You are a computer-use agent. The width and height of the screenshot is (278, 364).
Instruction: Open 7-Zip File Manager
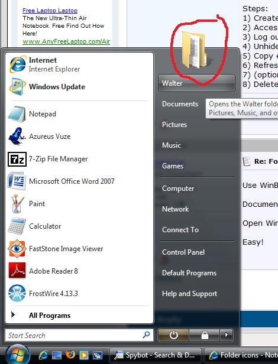point(79,159)
